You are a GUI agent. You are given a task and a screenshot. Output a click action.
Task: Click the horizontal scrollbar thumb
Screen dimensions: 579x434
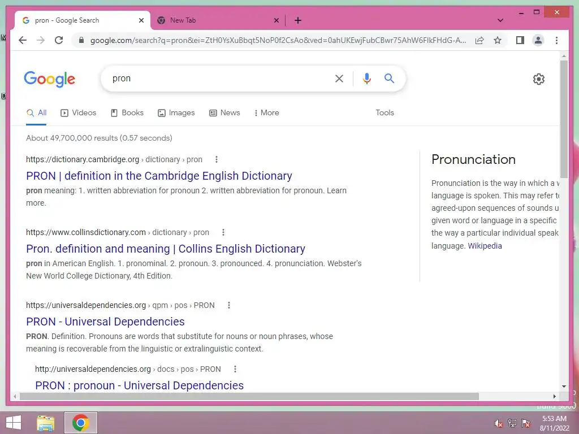(249, 396)
